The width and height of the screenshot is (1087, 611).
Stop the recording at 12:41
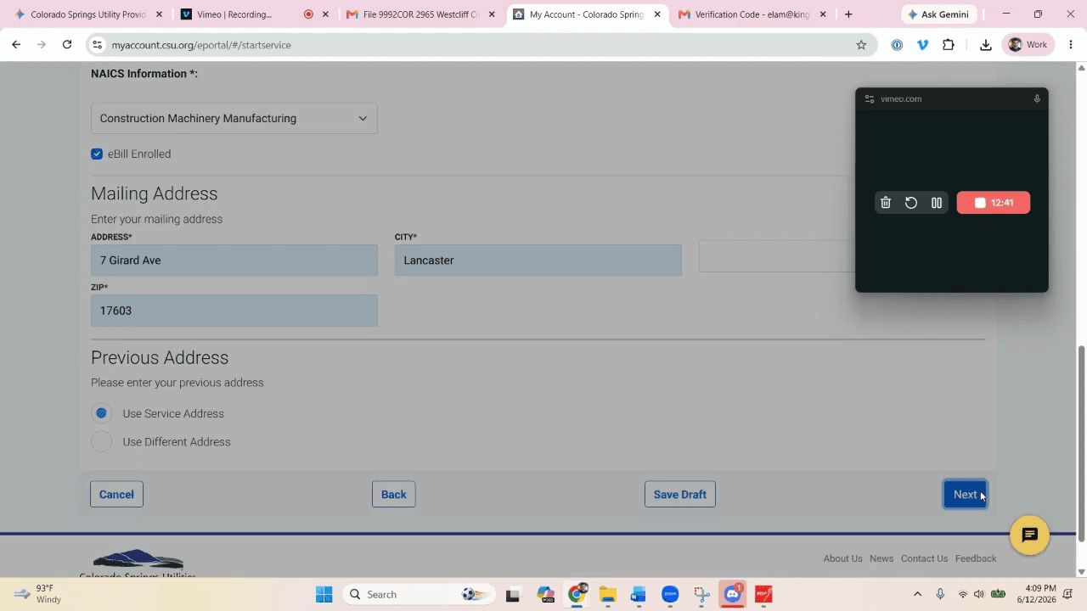click(994, 203)
